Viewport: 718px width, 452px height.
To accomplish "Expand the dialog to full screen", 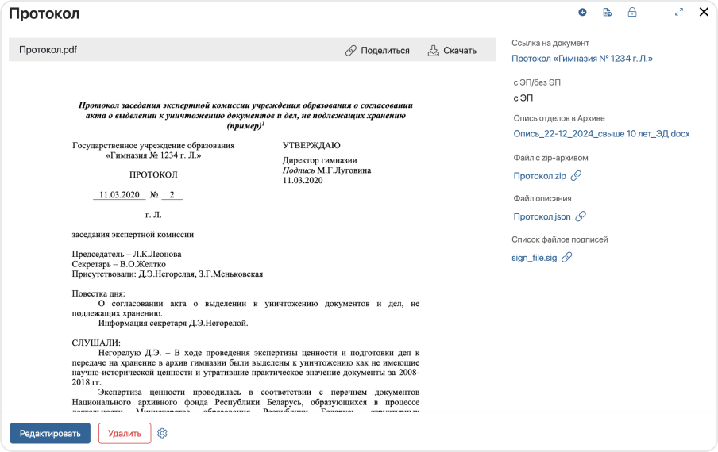I will (679, 13).
